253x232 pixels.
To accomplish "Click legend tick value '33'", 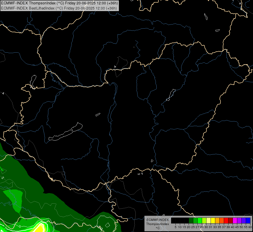I will point(215,227).
